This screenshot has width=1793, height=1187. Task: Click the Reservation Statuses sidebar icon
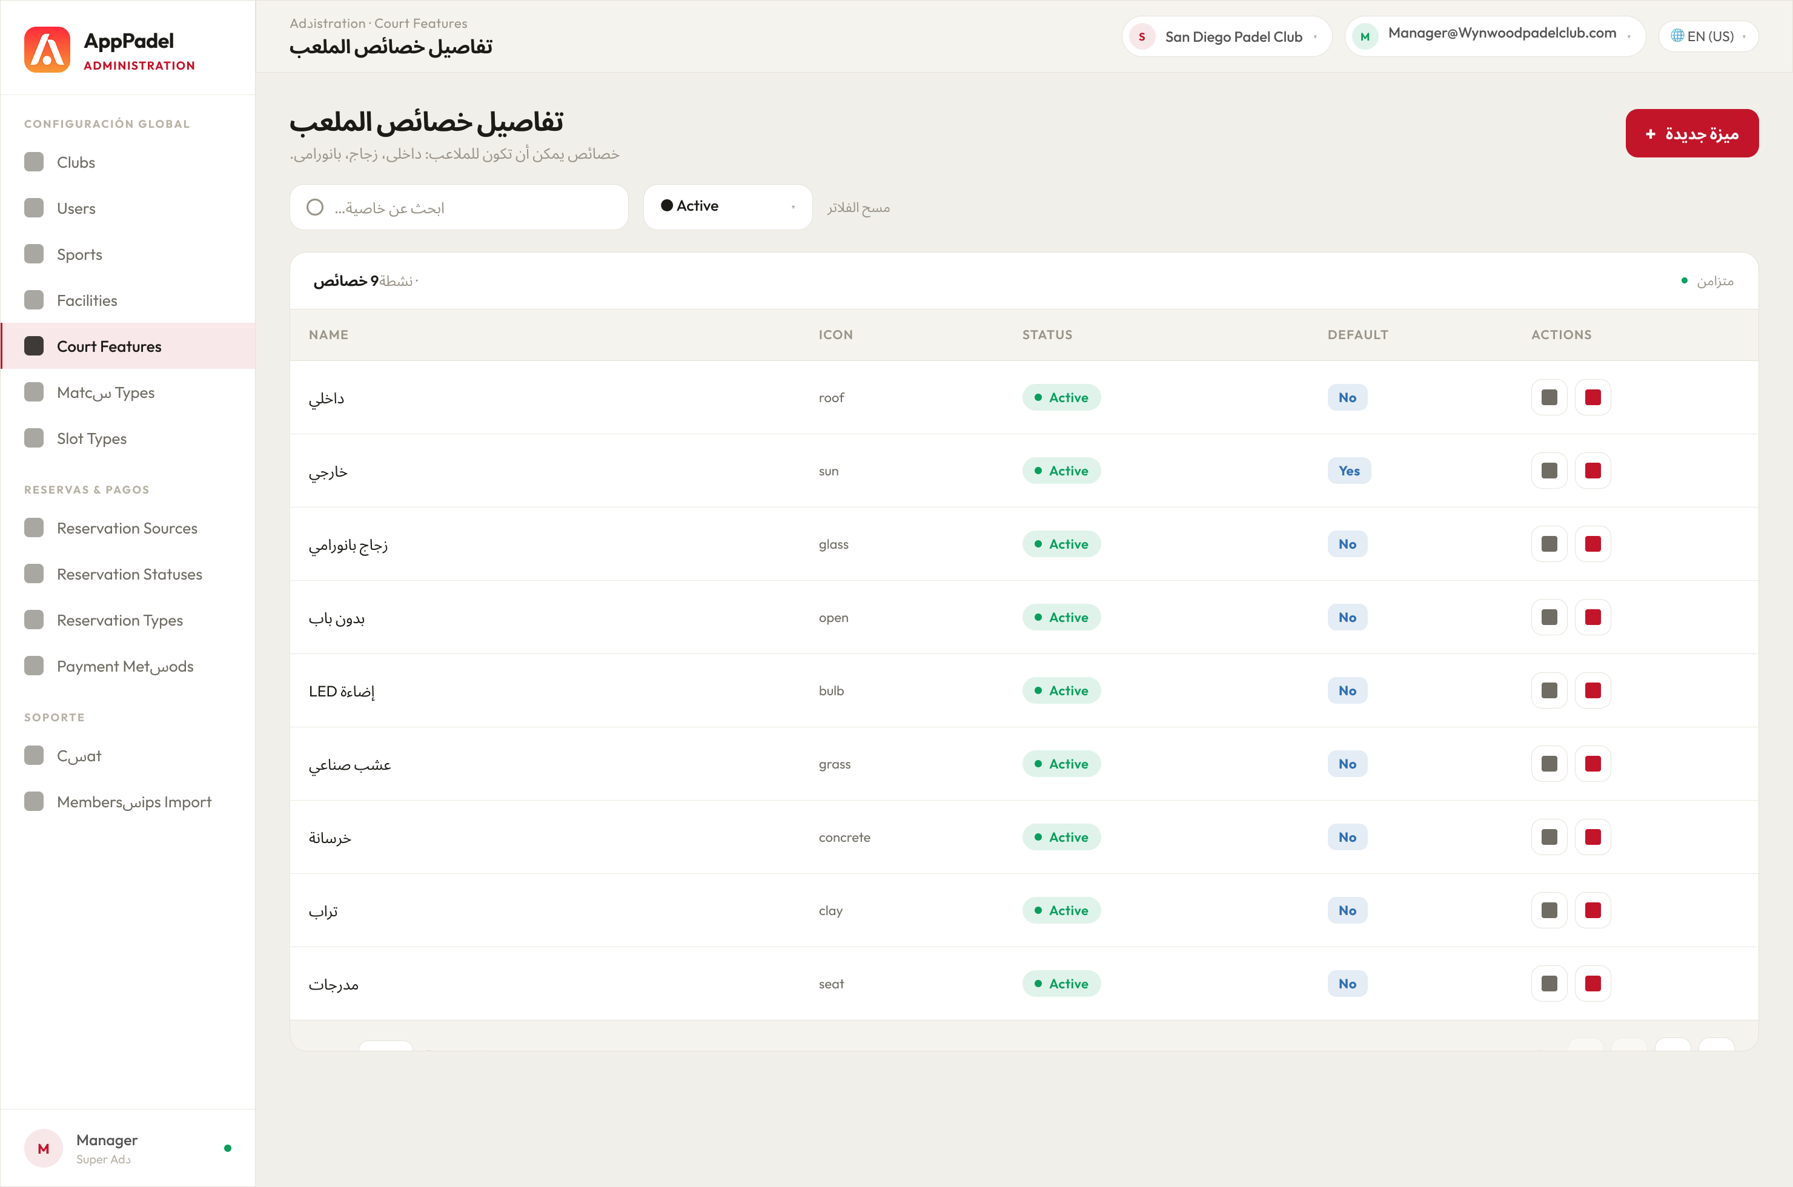pos(34,574)
